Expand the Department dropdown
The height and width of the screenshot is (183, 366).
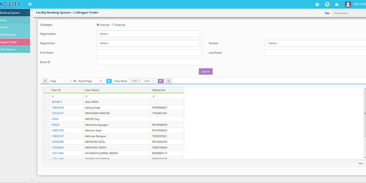(x=149, y=43)
